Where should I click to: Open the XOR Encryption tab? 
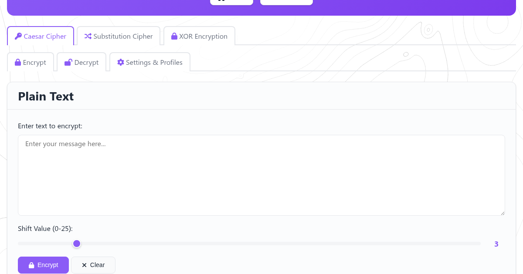point(199,36)
